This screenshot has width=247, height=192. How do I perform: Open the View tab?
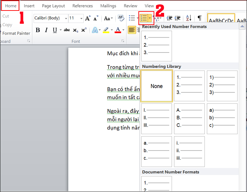click(149, 6)
